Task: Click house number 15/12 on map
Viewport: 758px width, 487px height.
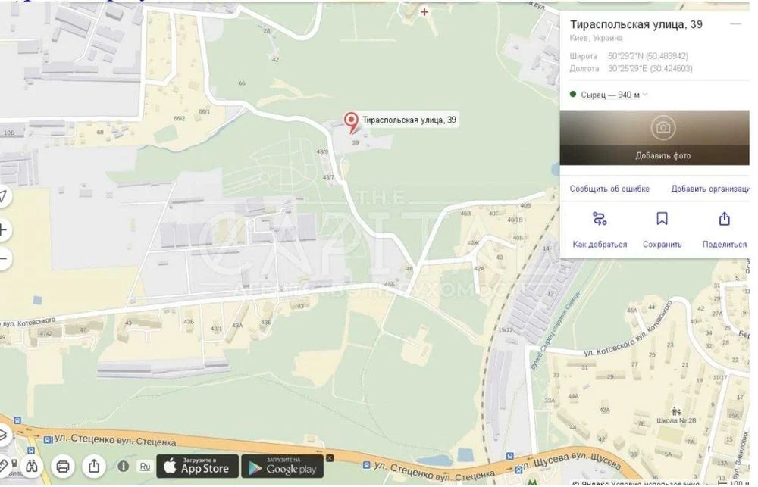Action: tap(505, 330)
